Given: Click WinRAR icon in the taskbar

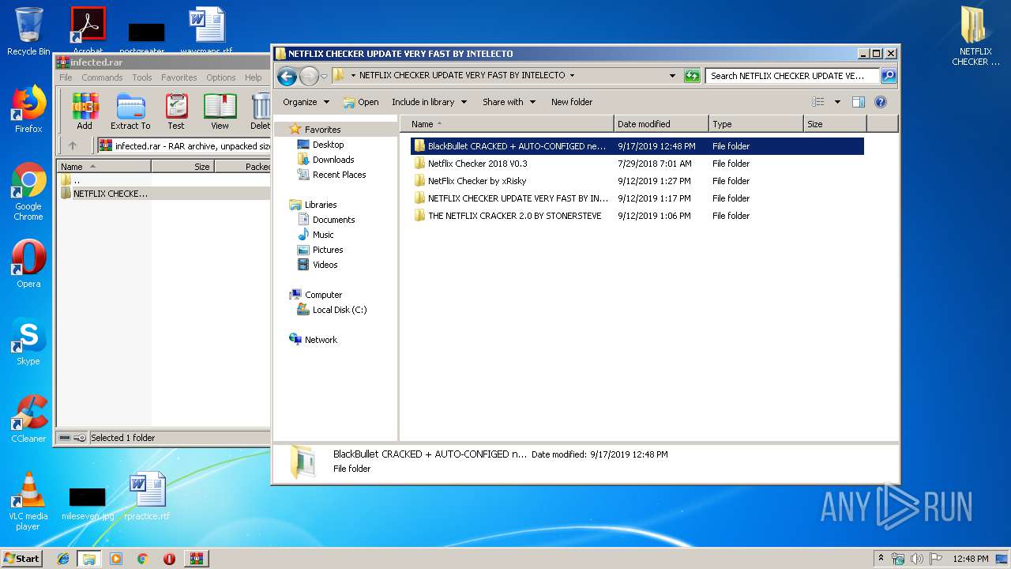Looking at the screenshot, I should [x=196, y=559].
